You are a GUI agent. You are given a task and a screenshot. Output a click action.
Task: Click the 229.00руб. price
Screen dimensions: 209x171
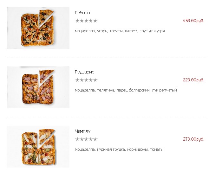(193, 80)
